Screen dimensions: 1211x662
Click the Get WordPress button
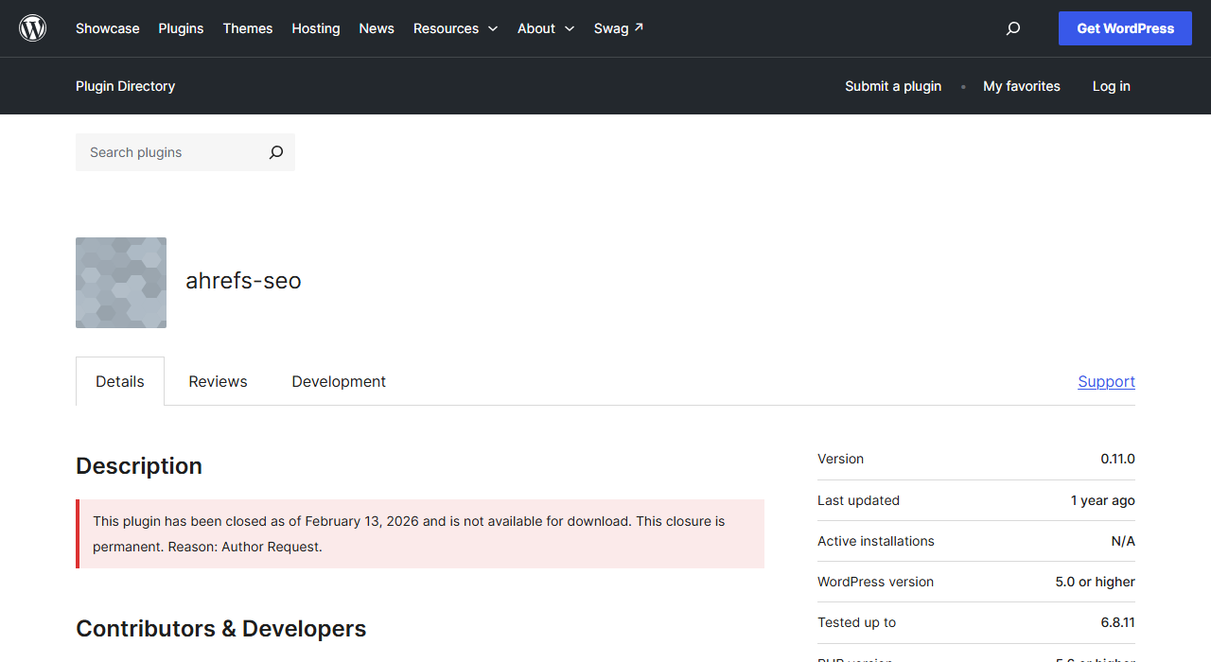1125,28
